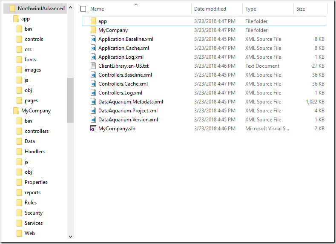336x244 pixels.
Task: Click the DataAquarium.Version.xml file icon
Action: tap(93, 120)
